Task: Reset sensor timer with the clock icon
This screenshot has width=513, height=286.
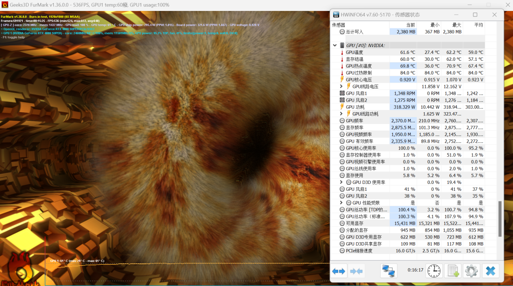Action: tap(434, 271)
